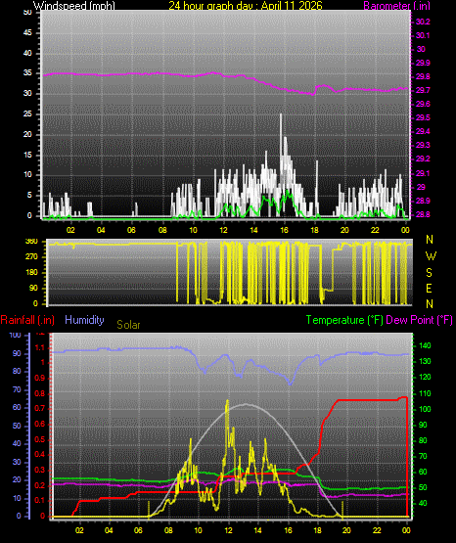456x543 pixels.
Task: Click the Solar legend label
Action: tap(128, 325)
